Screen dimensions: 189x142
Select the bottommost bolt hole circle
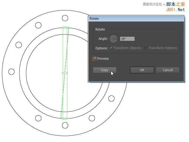pyautogui.click(x=65, y=125)
